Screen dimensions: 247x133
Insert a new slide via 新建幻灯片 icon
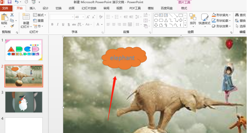(x=26, y=17)
